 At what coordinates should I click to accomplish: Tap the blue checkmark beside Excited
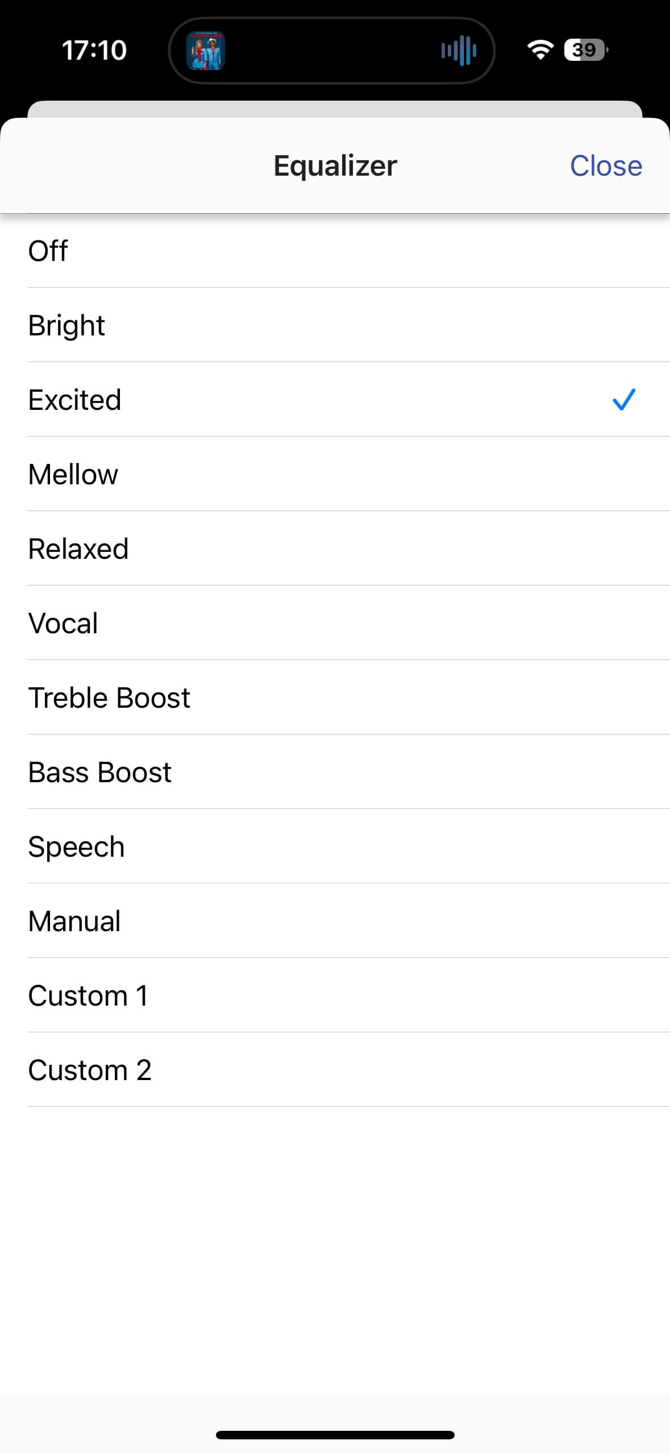coord(623,400)
